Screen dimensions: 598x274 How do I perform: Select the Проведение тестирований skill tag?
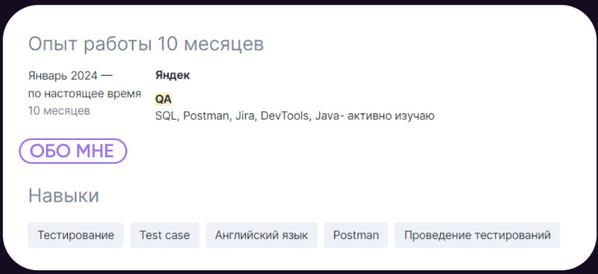(x=477, y=235)
